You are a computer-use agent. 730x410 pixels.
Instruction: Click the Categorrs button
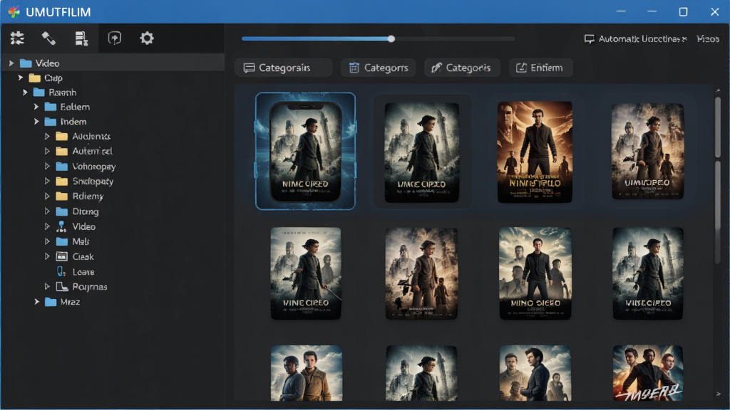pyautogui.click(x=379, y=68)
